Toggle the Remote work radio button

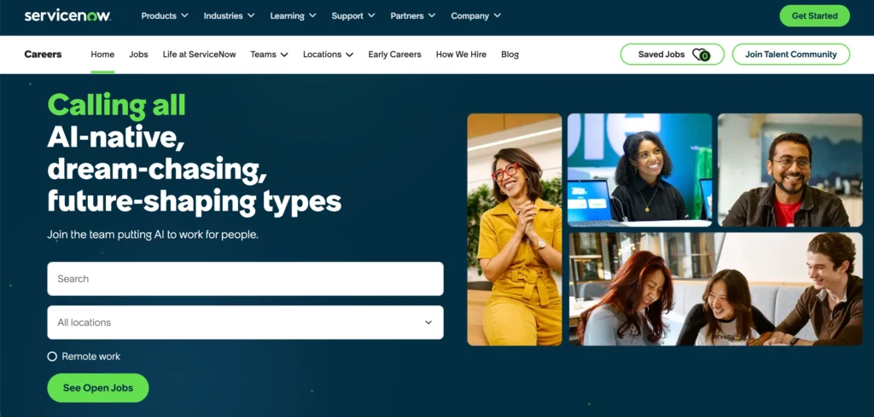(52, 356)
